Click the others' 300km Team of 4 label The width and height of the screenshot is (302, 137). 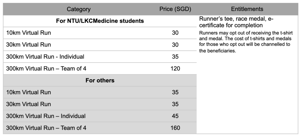pos(46,128)
